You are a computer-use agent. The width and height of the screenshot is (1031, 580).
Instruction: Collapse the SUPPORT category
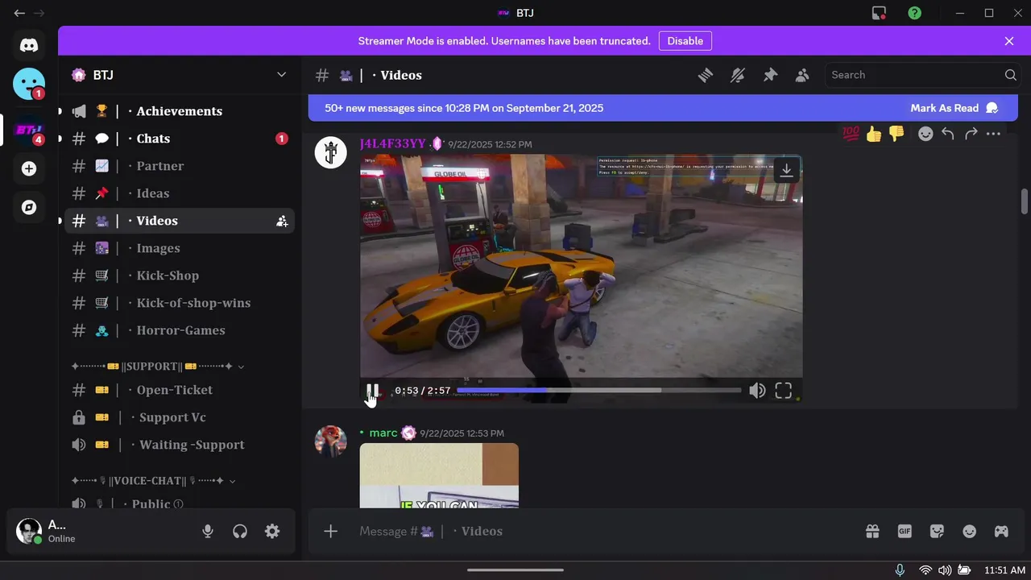coord(158,367)
